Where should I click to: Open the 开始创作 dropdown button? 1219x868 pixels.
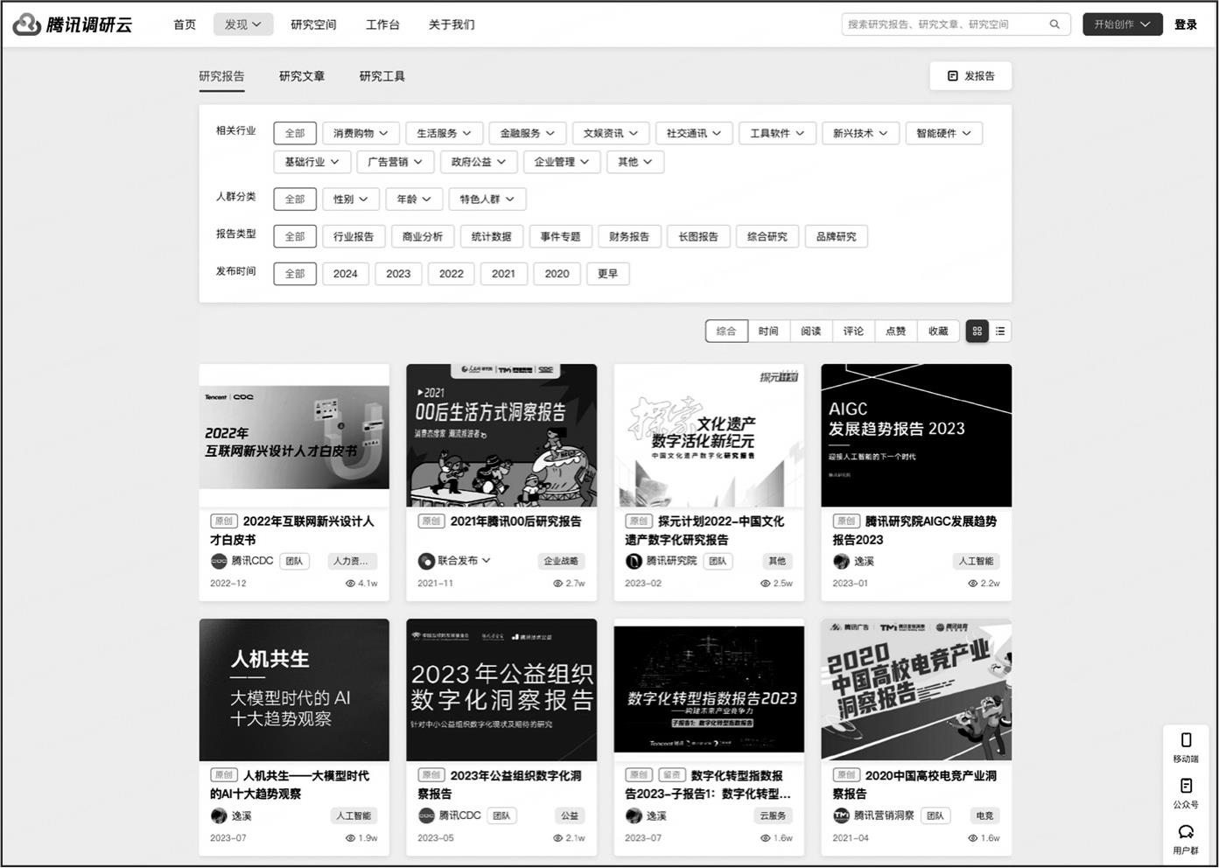click(x=1123, y=24)
